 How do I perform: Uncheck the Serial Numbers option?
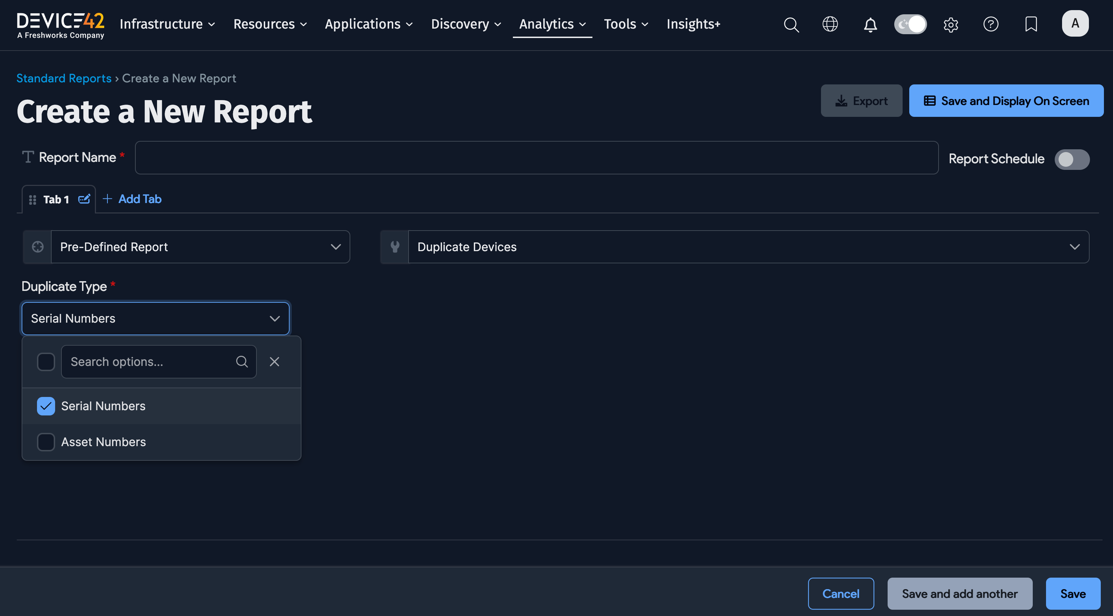(x=46, y=406)
